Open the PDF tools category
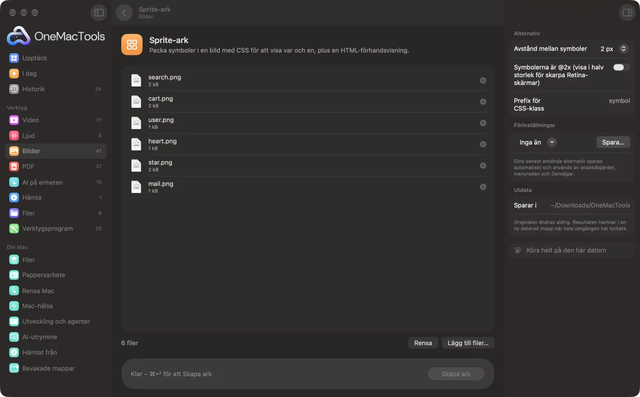Viewport: 640px width, 397px height. coord(56,167)
